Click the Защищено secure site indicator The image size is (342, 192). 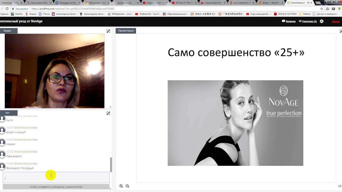(20, 9)
